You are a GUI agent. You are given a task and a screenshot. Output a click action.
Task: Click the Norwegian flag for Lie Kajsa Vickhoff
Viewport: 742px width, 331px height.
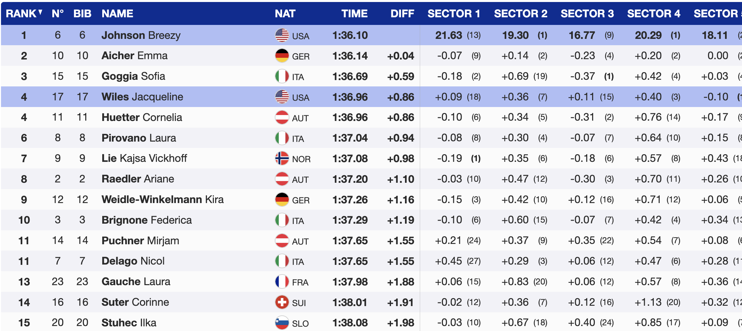click(282, 159)
